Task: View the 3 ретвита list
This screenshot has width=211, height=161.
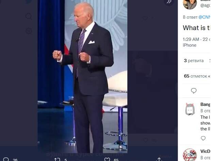Action: click(x=194, y=61)
